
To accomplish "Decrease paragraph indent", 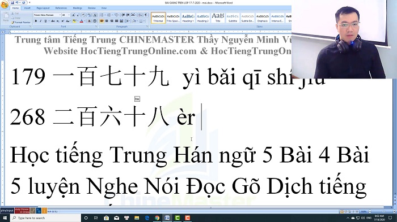I will (x=123, y=15).
